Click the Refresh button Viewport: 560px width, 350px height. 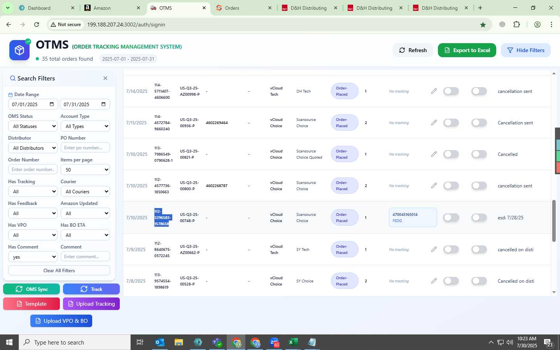pyautogui.click(x=413, y=50)
